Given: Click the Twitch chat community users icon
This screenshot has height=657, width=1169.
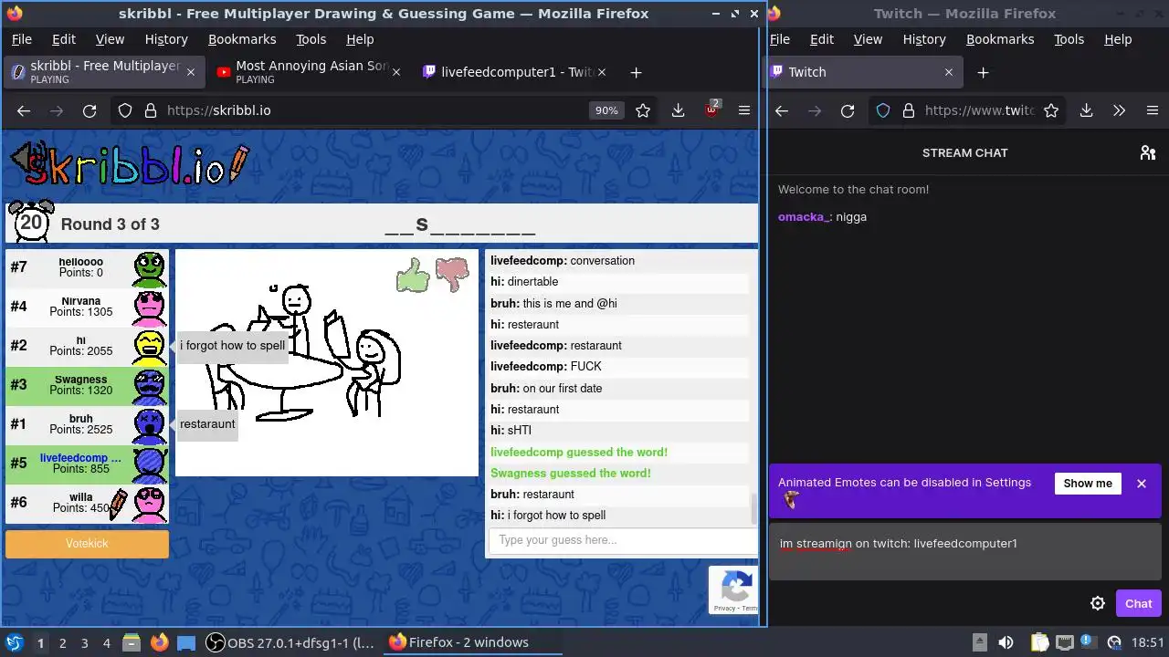Looking at the screenshot, I should pos(1148,152).
